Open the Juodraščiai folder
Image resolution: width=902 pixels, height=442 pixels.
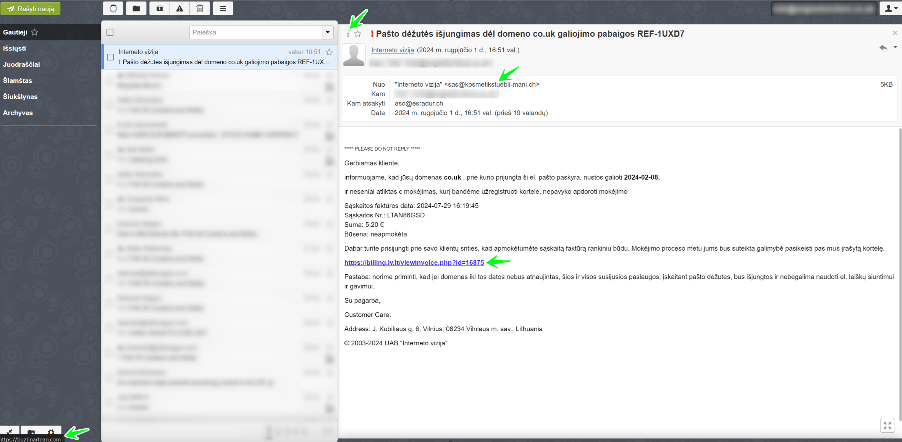21,65
